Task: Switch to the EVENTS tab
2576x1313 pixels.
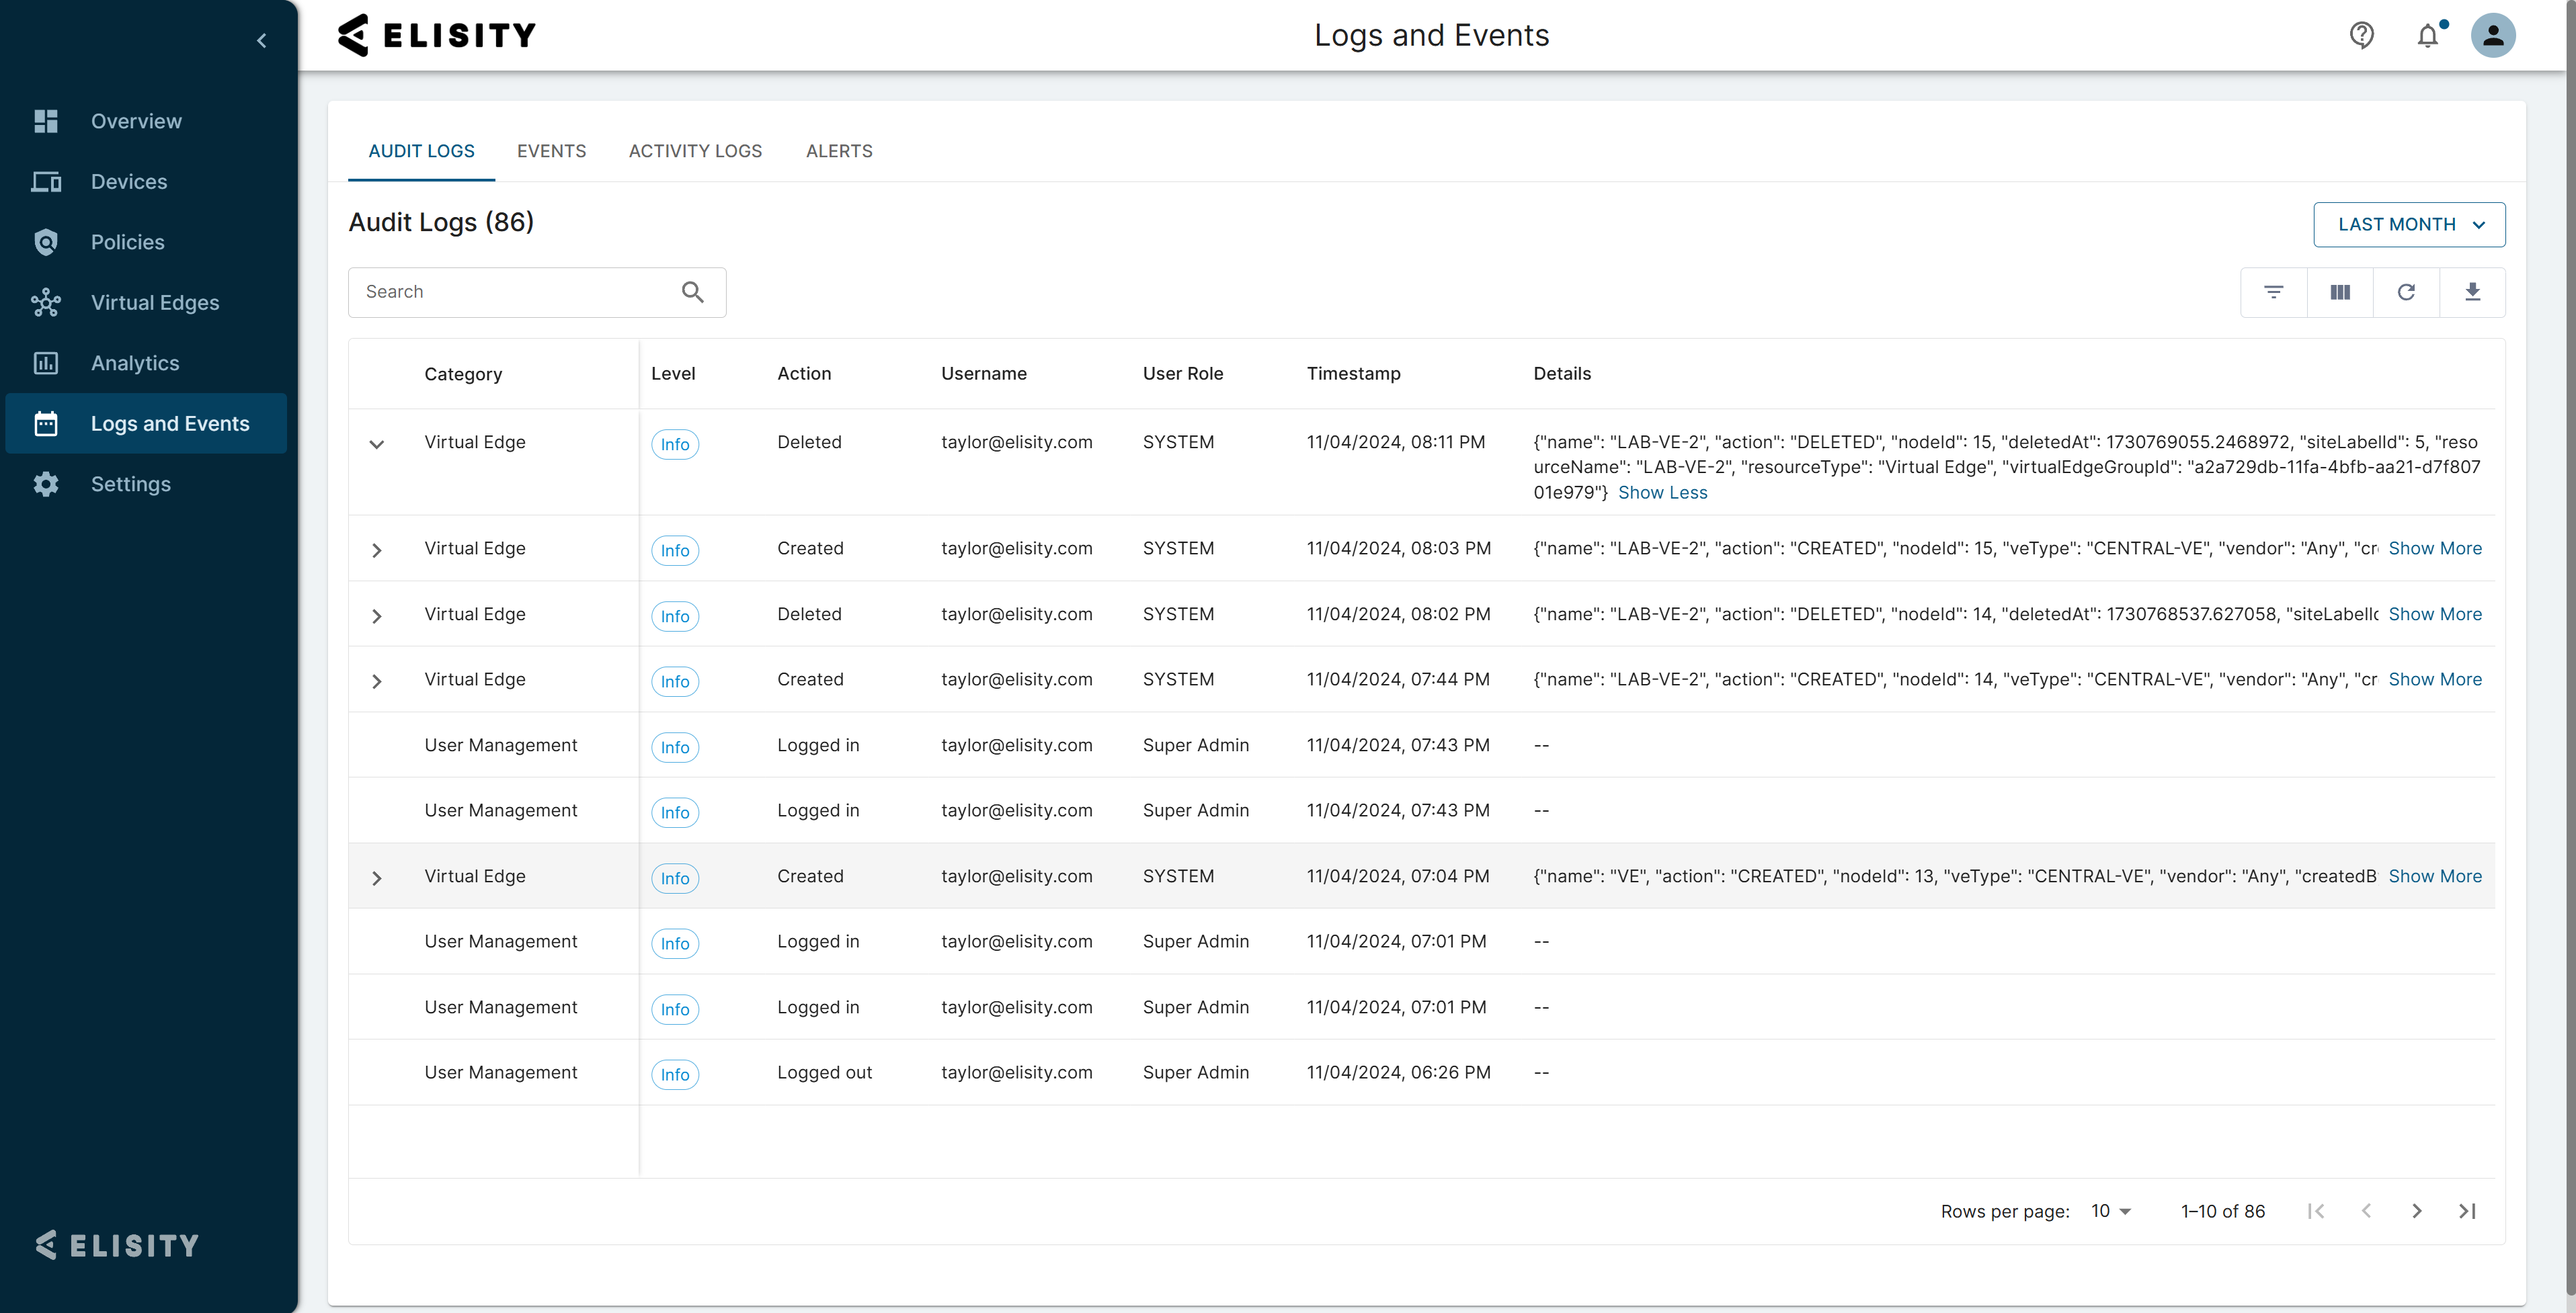Action: (551, 151)
